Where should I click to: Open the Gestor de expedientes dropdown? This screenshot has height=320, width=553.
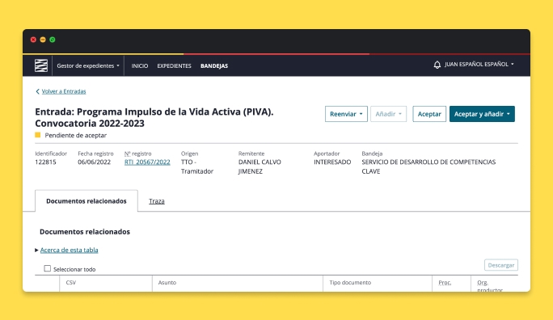[88, 65]
